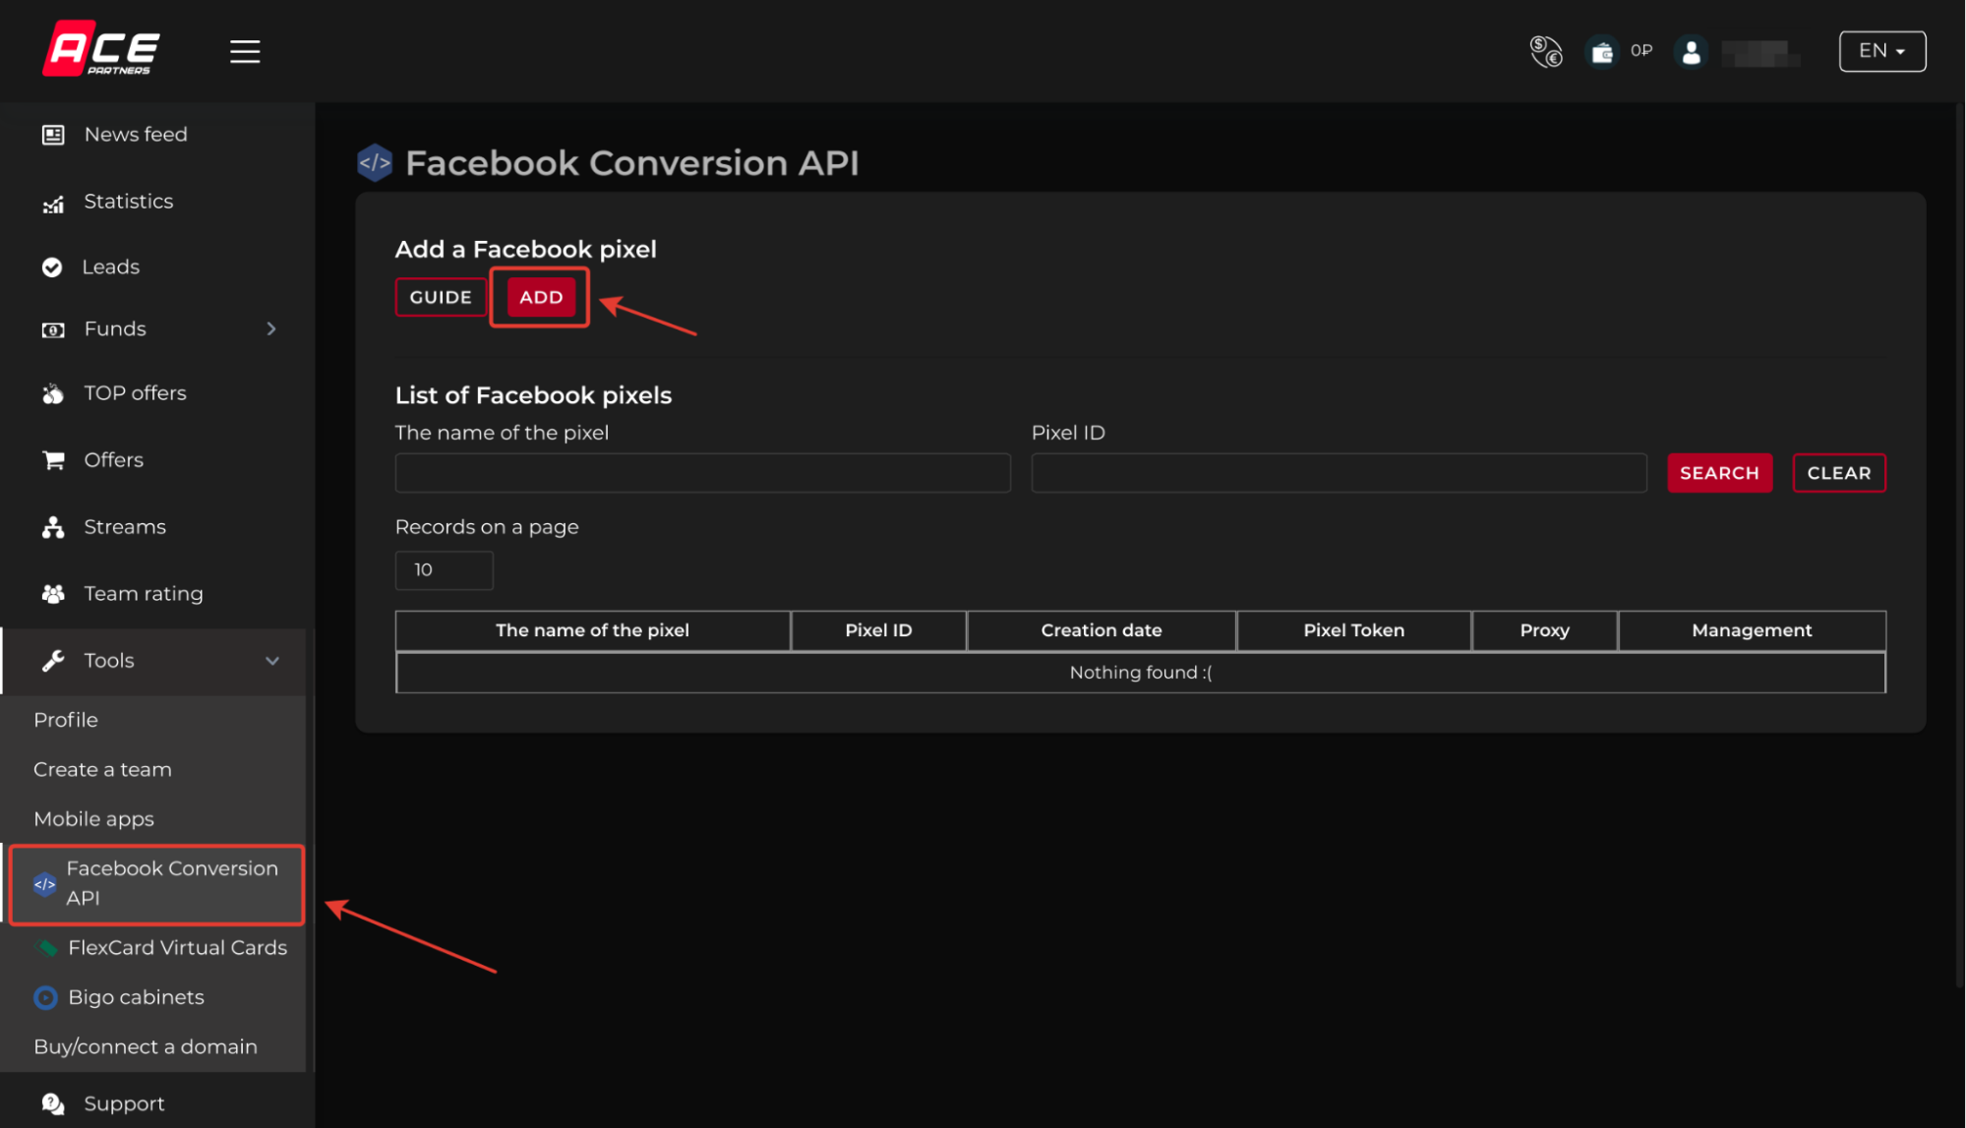Image resolution: width=1966 pixels, height=1128 pixels.
Task: Click the ACE Partners logo
Action: (x=101, y=48)
